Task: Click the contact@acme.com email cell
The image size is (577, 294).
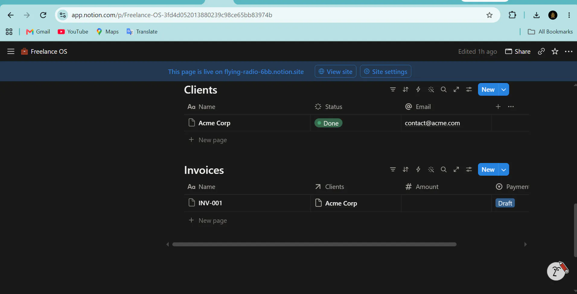Action: [x=446, y=123]
